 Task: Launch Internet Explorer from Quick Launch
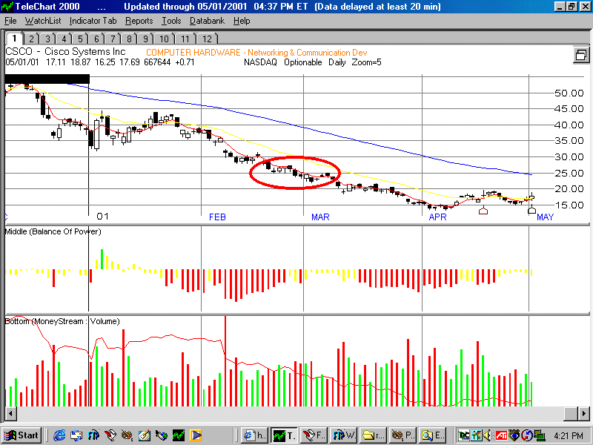59,435
